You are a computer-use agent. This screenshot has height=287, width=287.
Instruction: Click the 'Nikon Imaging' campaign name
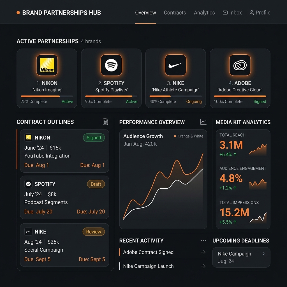[47, 90]
